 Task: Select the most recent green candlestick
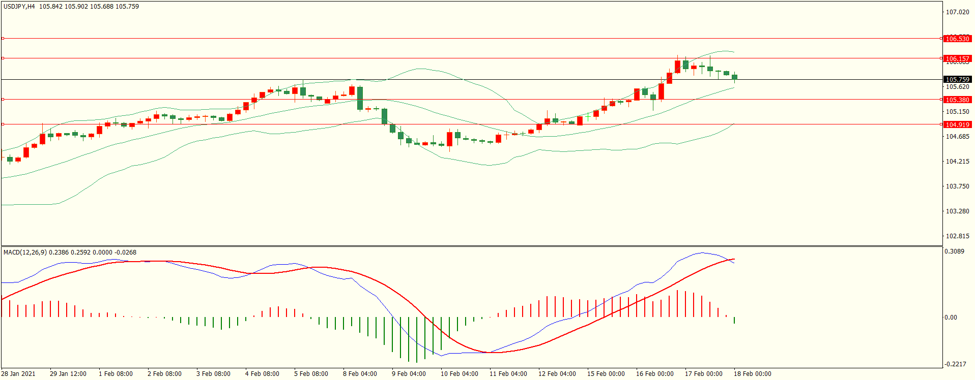[734, 77]
